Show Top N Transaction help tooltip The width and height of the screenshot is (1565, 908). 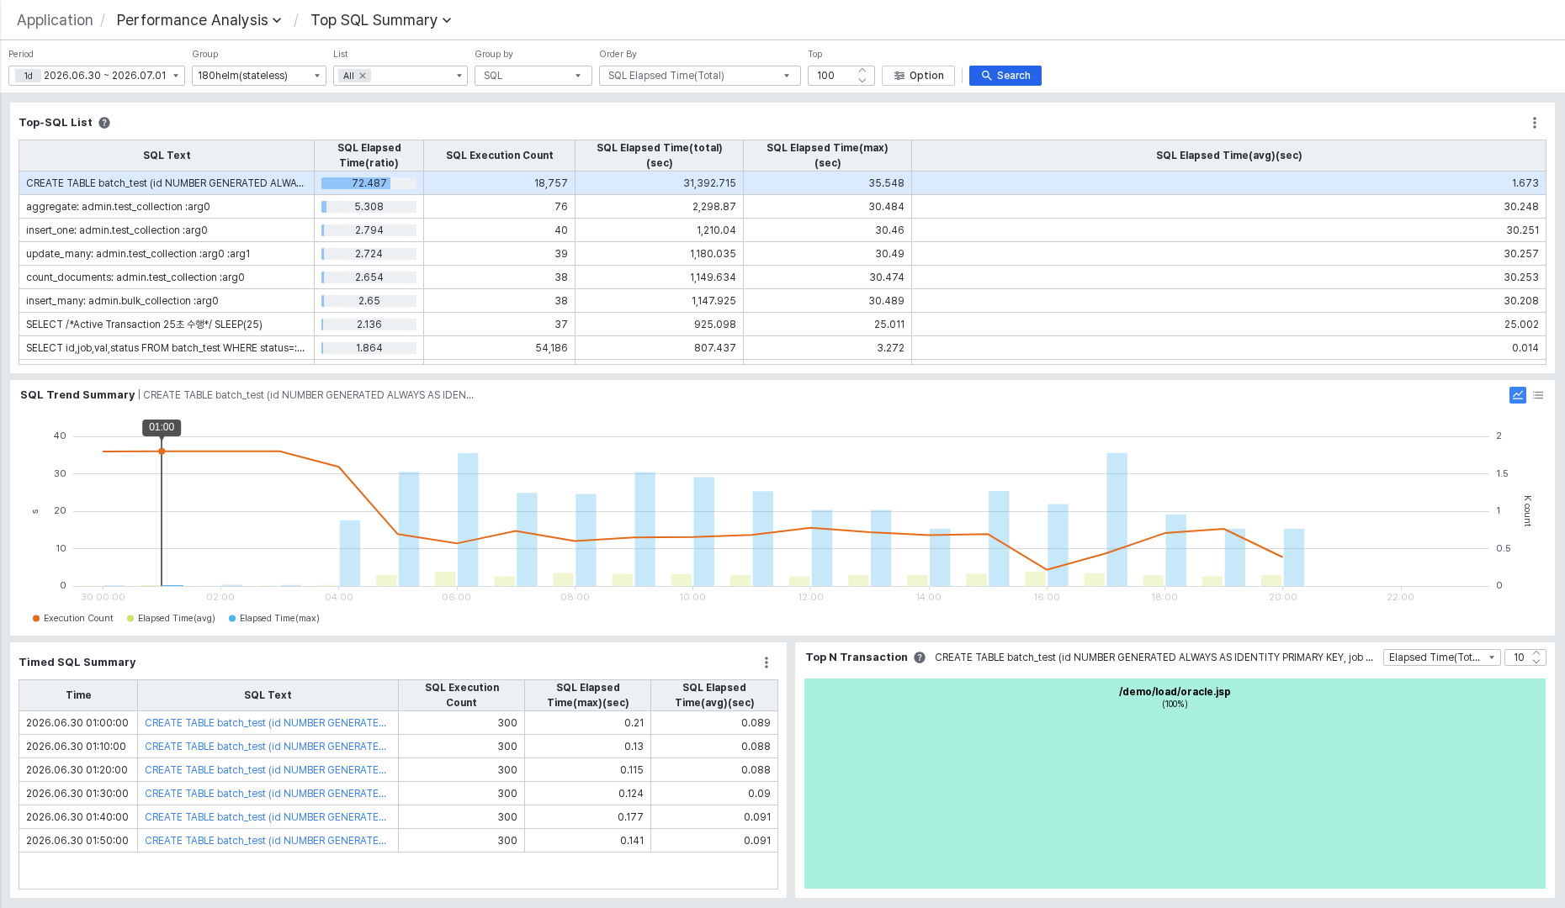(920, 657)
